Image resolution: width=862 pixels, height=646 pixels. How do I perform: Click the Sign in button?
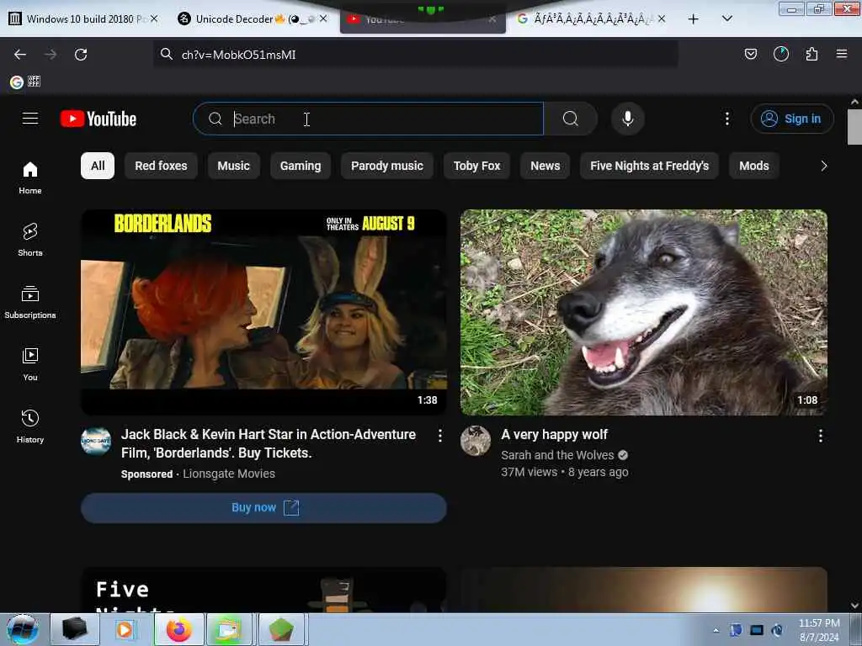(x=791, y=119)
